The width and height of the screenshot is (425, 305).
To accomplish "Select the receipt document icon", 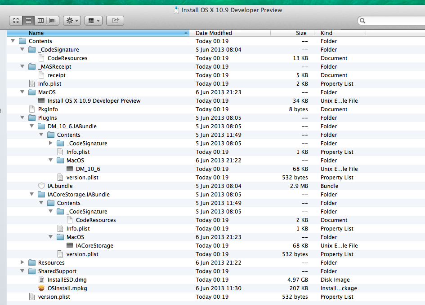I will pos(41,75).
